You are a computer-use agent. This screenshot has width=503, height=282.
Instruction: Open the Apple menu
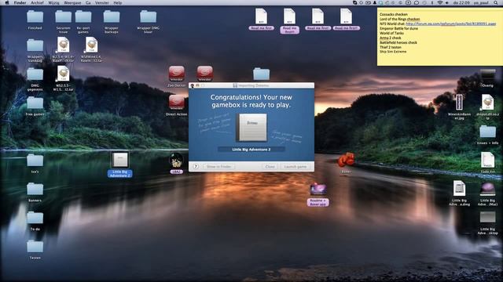[7, 2]
